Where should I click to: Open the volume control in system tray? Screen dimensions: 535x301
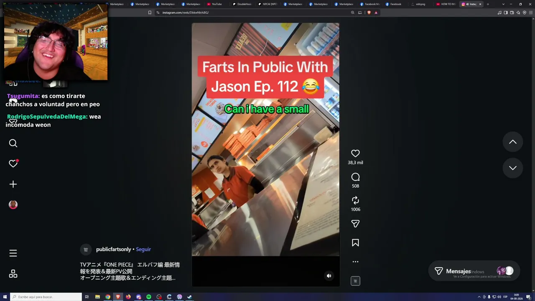pos(499,297)
